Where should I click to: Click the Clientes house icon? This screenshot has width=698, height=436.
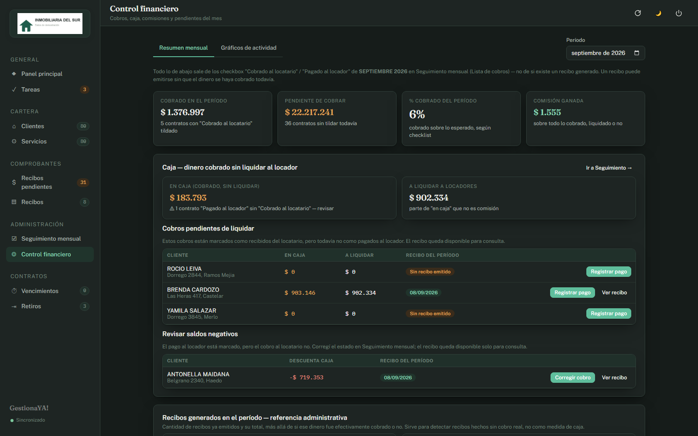tap(14, 126)
